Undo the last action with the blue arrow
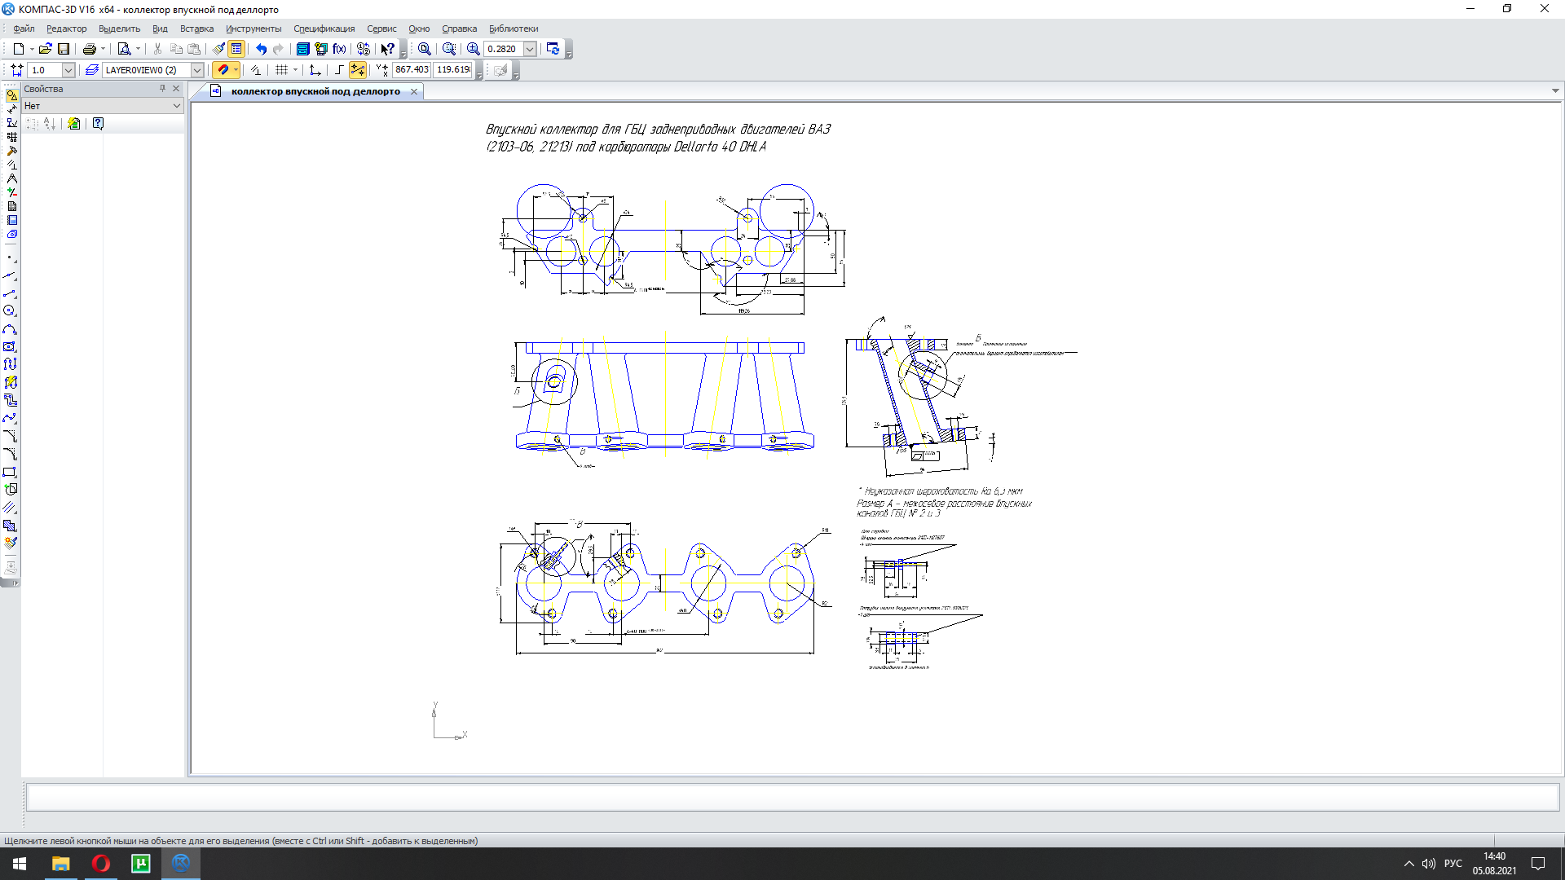1565x880 pixels. pos(261,49)
